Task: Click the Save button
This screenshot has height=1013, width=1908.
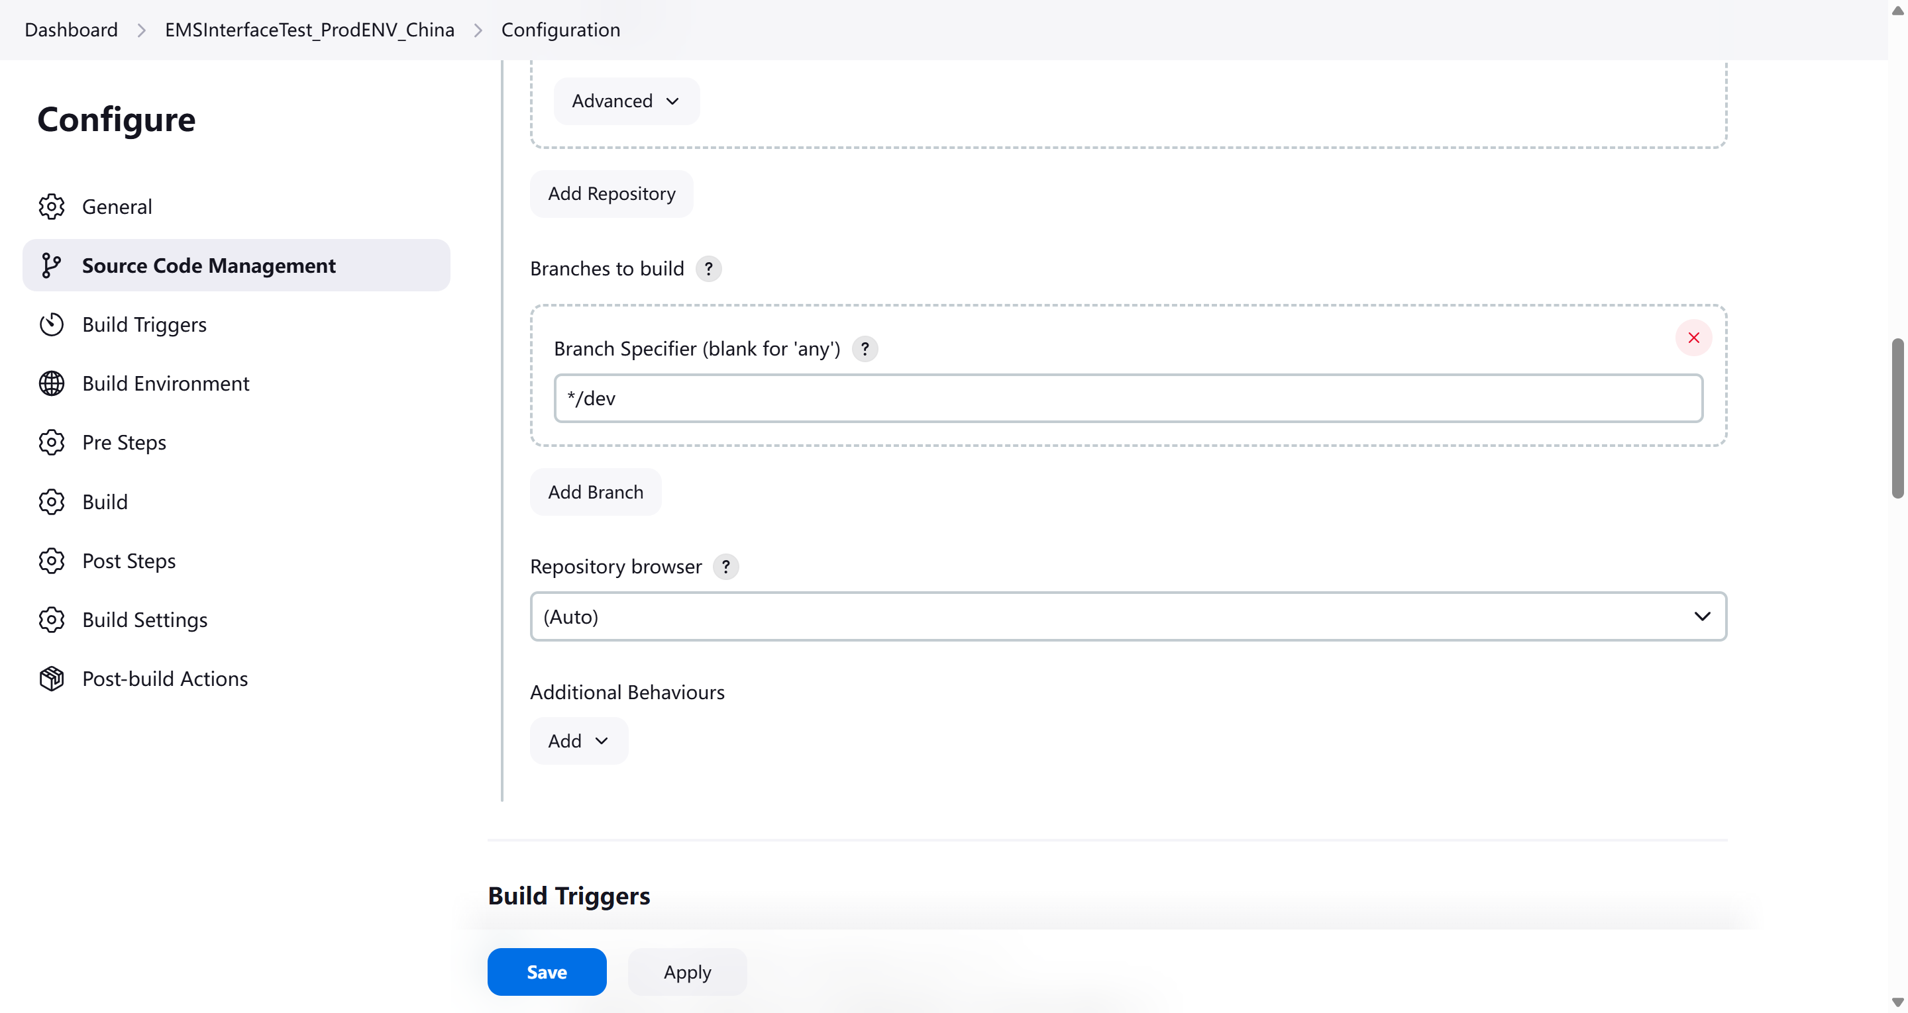Action: (547, 971)
